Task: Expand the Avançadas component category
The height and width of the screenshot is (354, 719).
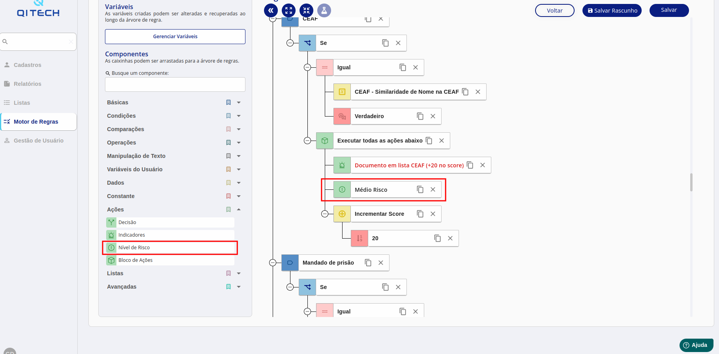Action: (x=239, y=287)
